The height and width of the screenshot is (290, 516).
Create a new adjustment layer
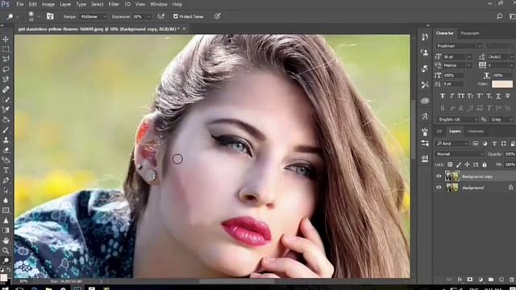coord(481,280)
